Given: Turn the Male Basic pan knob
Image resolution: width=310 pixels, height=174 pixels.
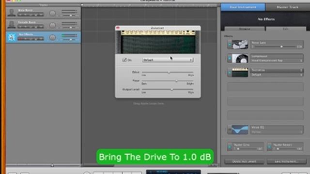Looking at the screenshot, I should click(52, 13).
